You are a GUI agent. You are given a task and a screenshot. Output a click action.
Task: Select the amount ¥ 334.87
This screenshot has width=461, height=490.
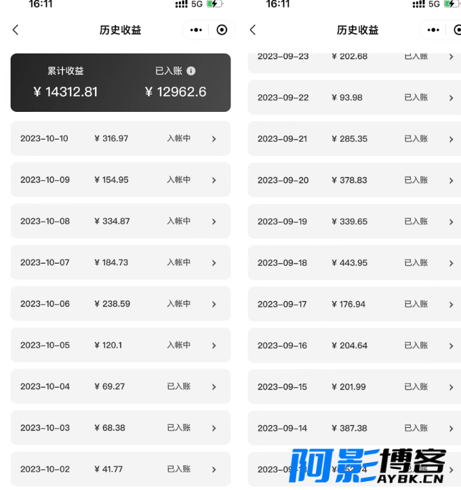(x=112, y=221)
